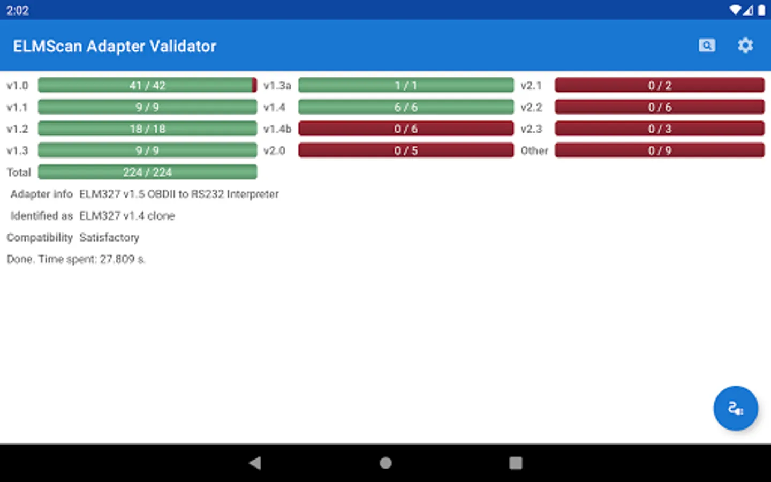Click the 2:02 clock in status bar
The height and width of the screenshot is (482, 771).
[18, 10]
